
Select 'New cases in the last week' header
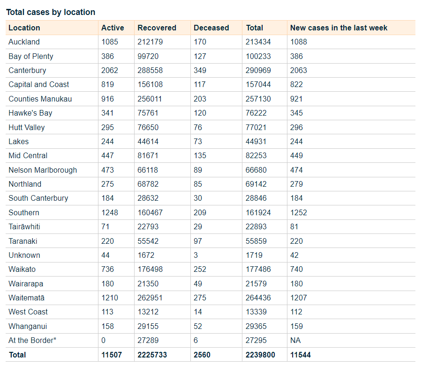coord(339,28)
